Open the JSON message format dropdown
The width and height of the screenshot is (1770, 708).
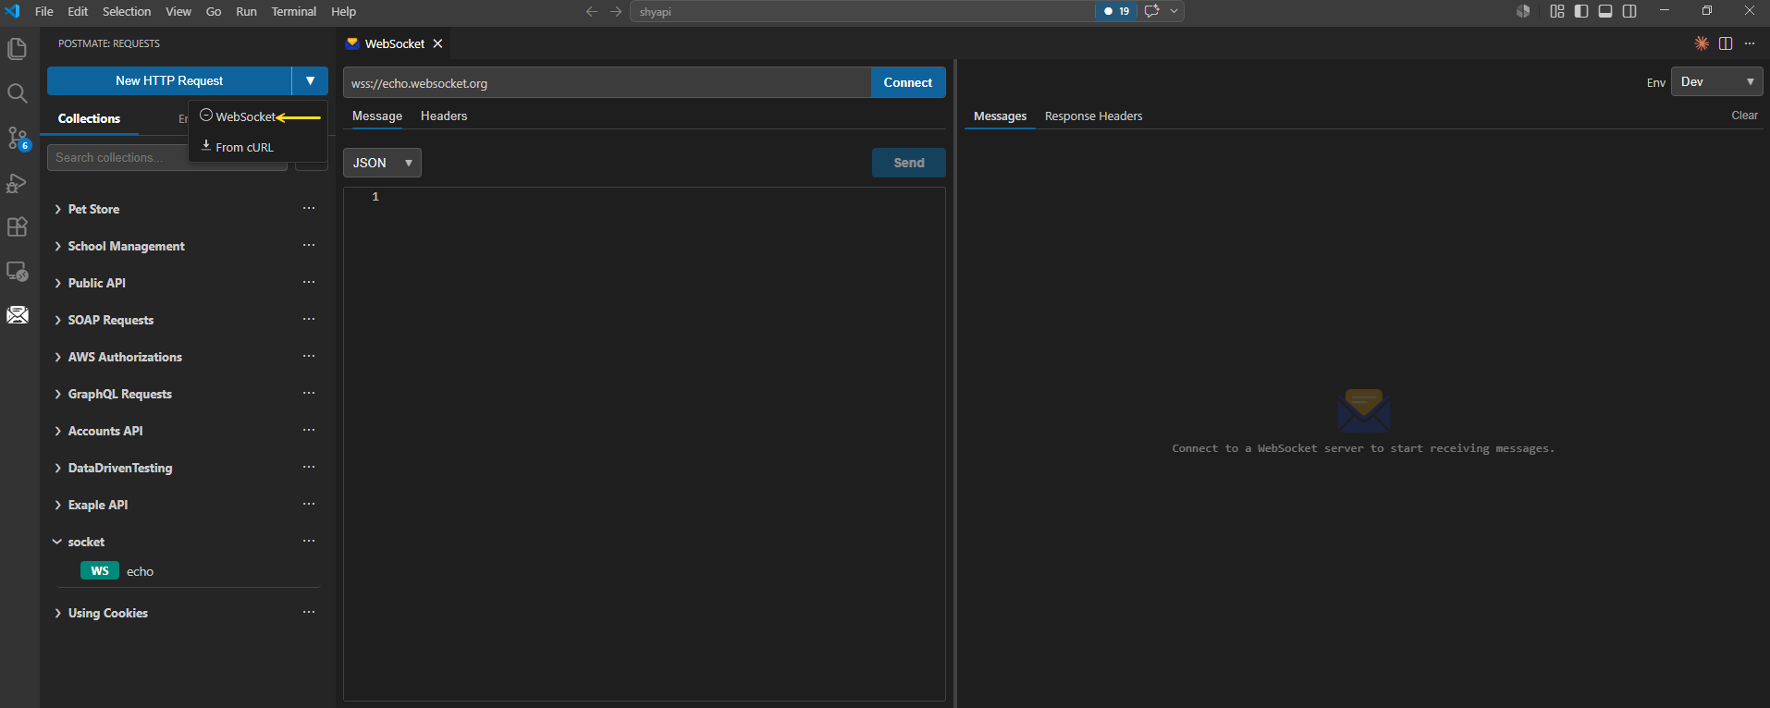pyautogui.click(x=382, y=163)
